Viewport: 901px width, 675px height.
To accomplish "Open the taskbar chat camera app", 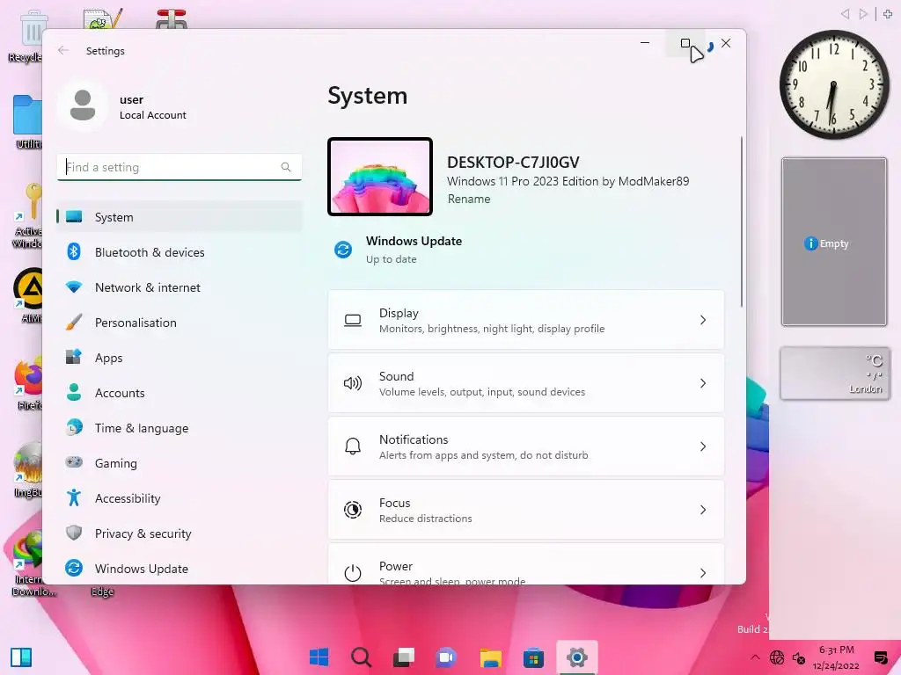I will coord(446,657).
